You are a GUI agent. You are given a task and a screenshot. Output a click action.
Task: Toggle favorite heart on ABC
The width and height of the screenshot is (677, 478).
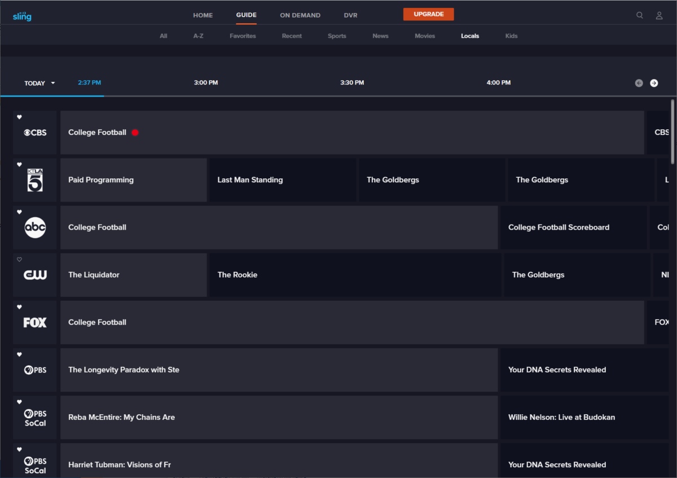pos(19,212)
